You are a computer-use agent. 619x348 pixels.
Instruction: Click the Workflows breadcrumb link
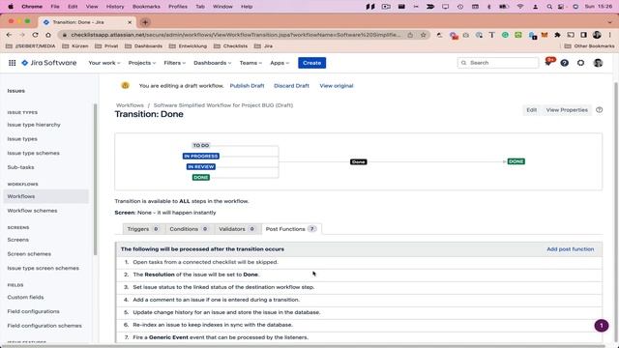click(x=130, y=105)
